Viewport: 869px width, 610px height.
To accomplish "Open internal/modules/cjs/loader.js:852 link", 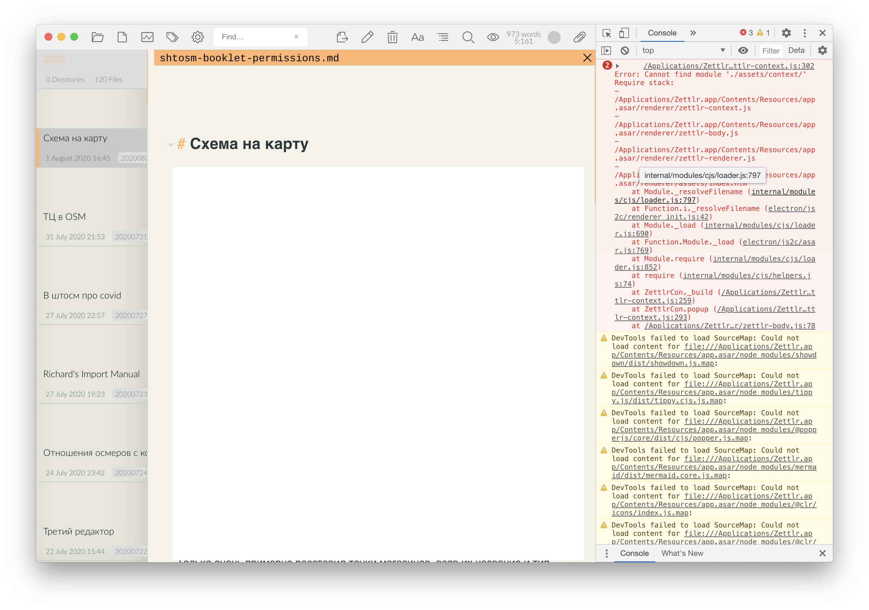I will (x=714, y=263).
